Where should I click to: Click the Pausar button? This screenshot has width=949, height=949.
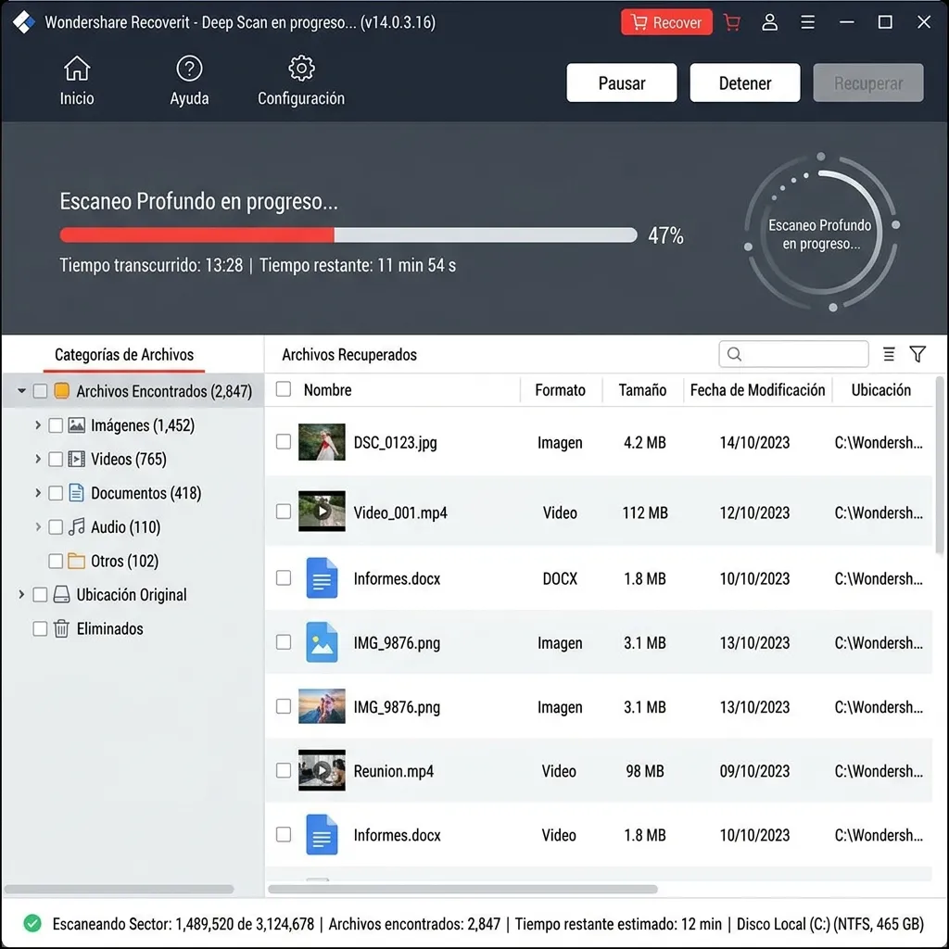(x=622, y=82)
